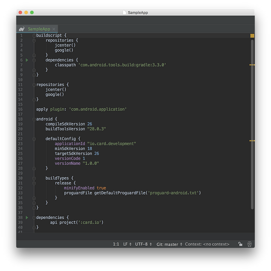
Task: Click gradle classpath string 'com.android.tools.build:gradle:3.3.0'
Action: click(x=122, y=65)
